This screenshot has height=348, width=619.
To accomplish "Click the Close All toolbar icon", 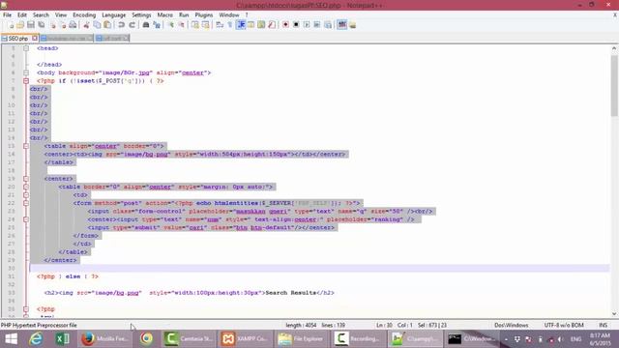I will click(62, 25).
